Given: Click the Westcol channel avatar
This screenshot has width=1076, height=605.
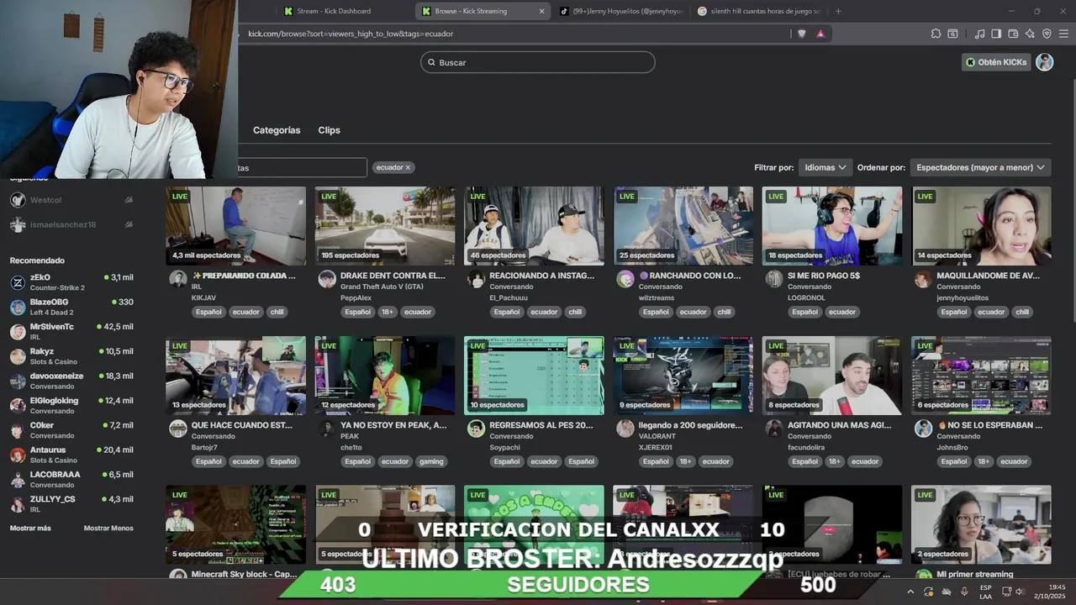Looking at the screenshot, I should [18, 200].
